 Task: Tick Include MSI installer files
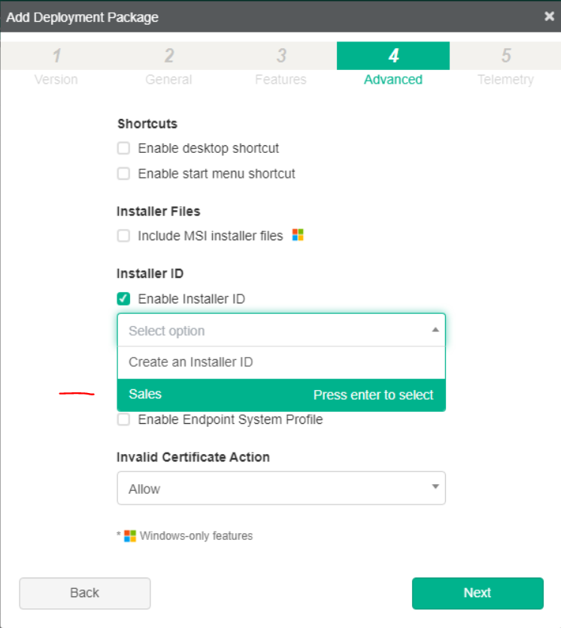(x=124, y=236)
